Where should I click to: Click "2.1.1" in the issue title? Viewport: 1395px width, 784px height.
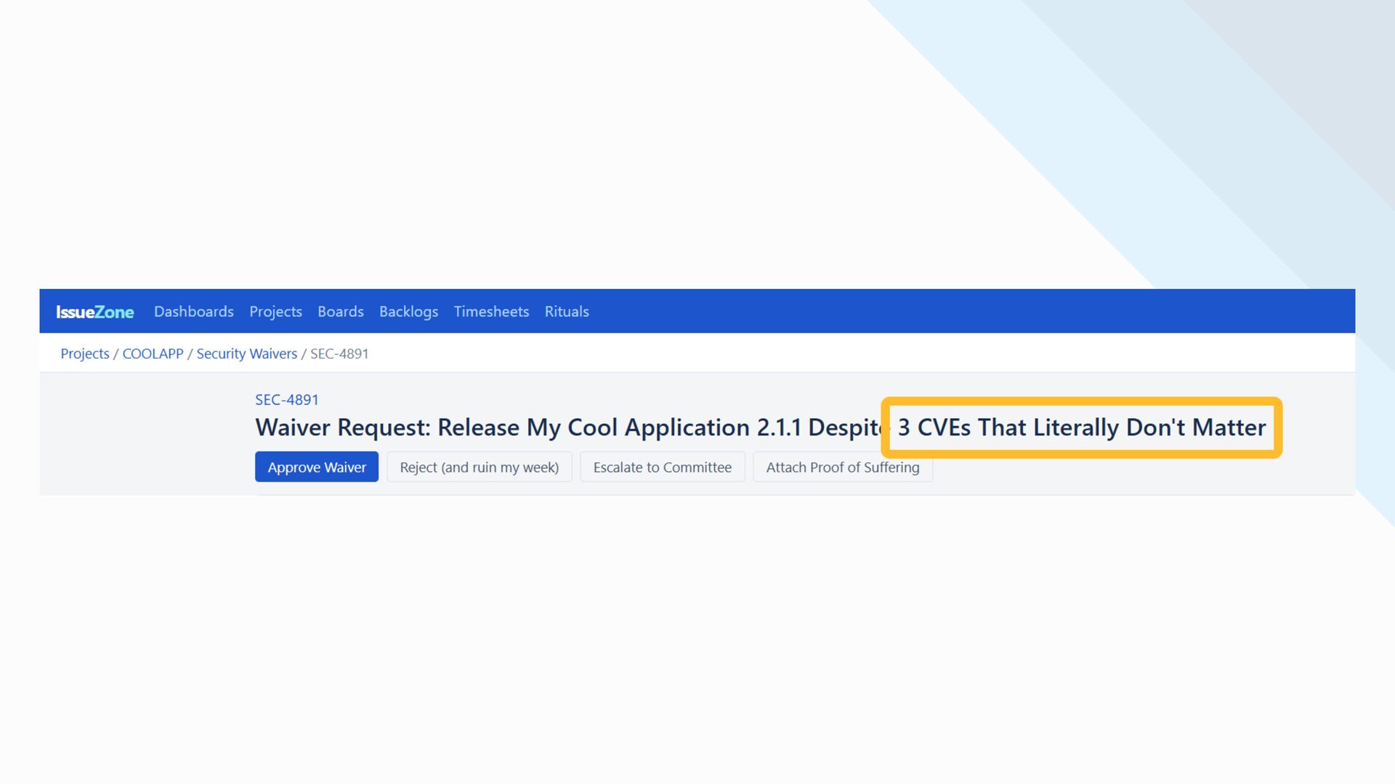pyautogui.click(x=779, y=428)
